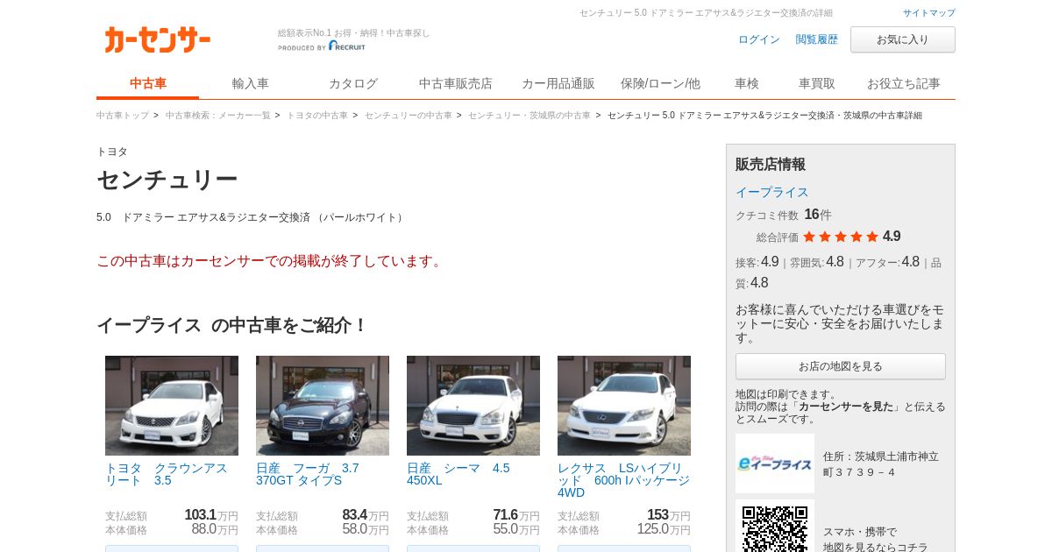Image resolution: width=1052 pixels, height=552 pixels.
Task: Open the 車検 tab
Action: (747, 84)
